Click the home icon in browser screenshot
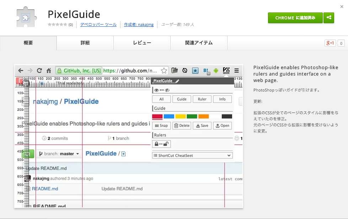Viewport: 348px width, 219px height. click(x=49, y=71)
